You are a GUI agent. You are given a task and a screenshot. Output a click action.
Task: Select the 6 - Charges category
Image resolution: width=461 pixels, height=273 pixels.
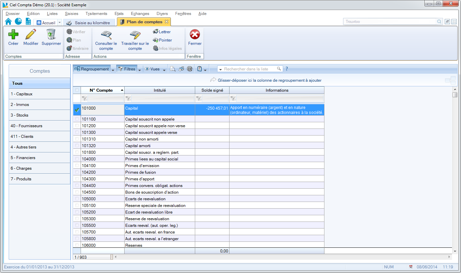(x=40, y=168)
